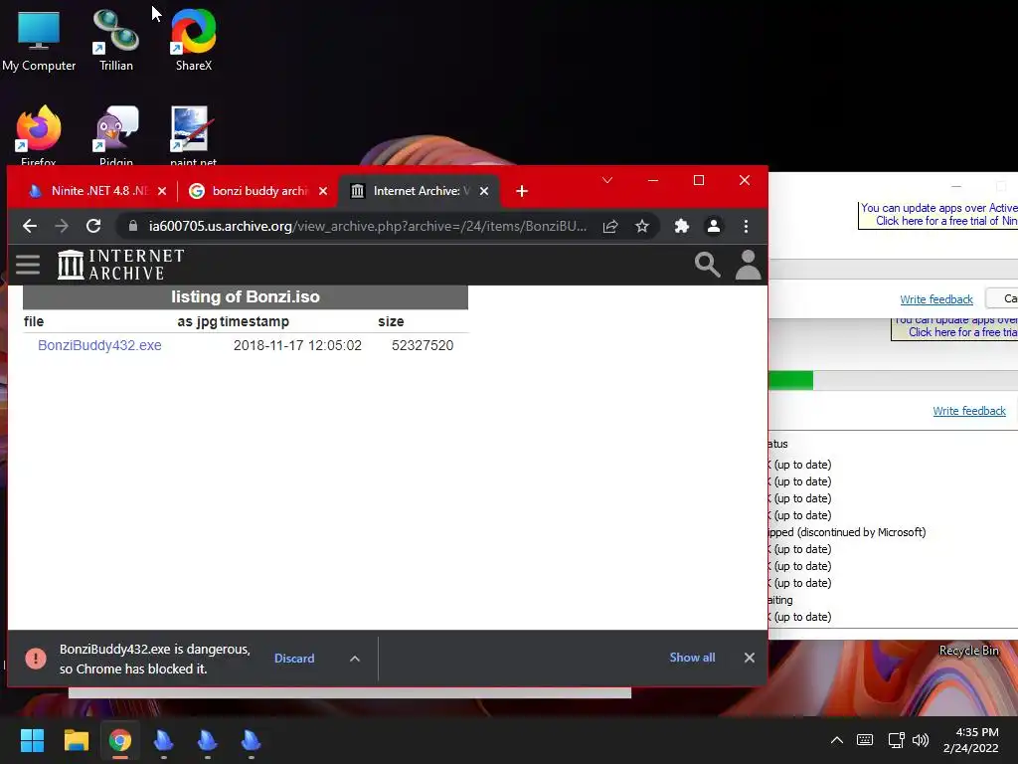The height and width of the screenshot is (764, 1018).
Task: Click Ninite free trial update banner
Action: click(x=938, y=215)
